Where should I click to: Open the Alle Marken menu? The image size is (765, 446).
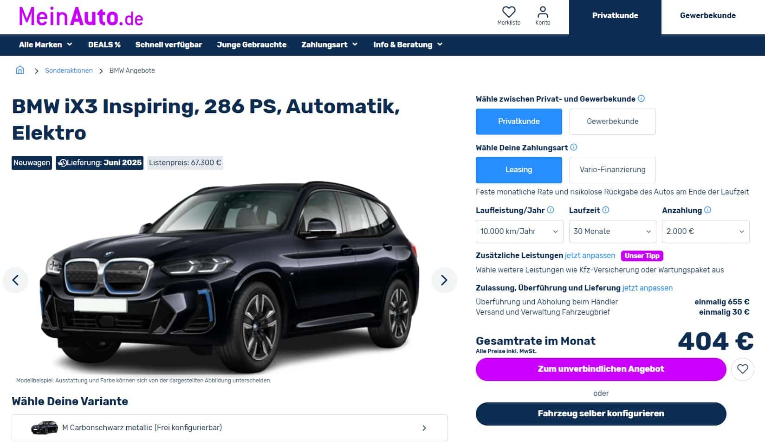[45, 45]
